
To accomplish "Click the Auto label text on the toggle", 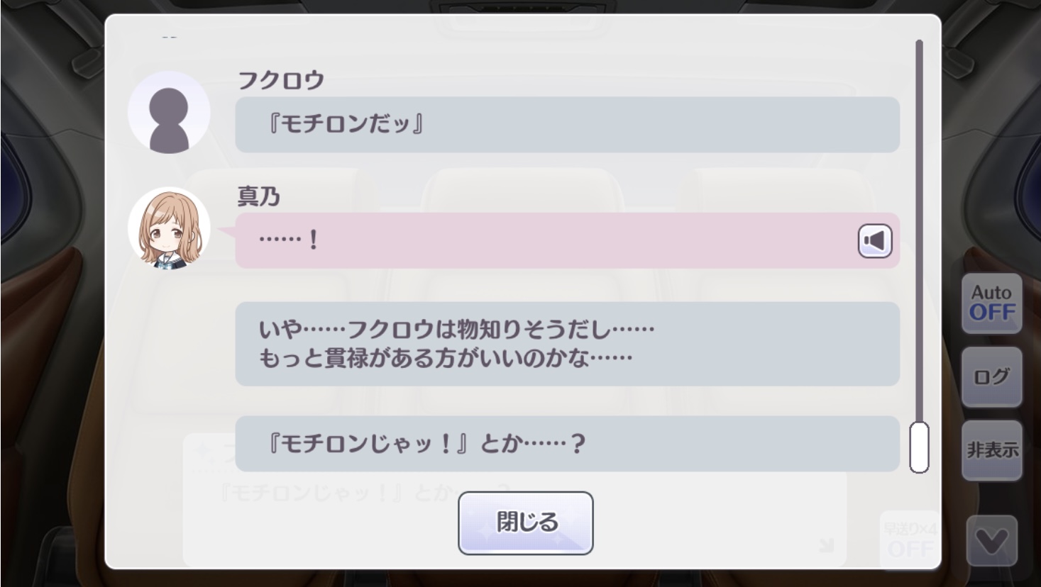I will tap(991, 292).
